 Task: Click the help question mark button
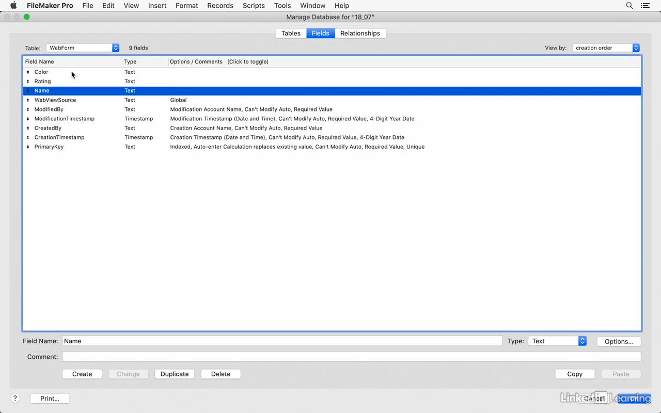pos(15,398)
